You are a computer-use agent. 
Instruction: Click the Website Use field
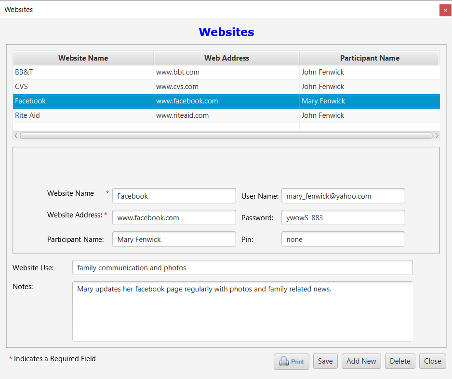[242, 267]
